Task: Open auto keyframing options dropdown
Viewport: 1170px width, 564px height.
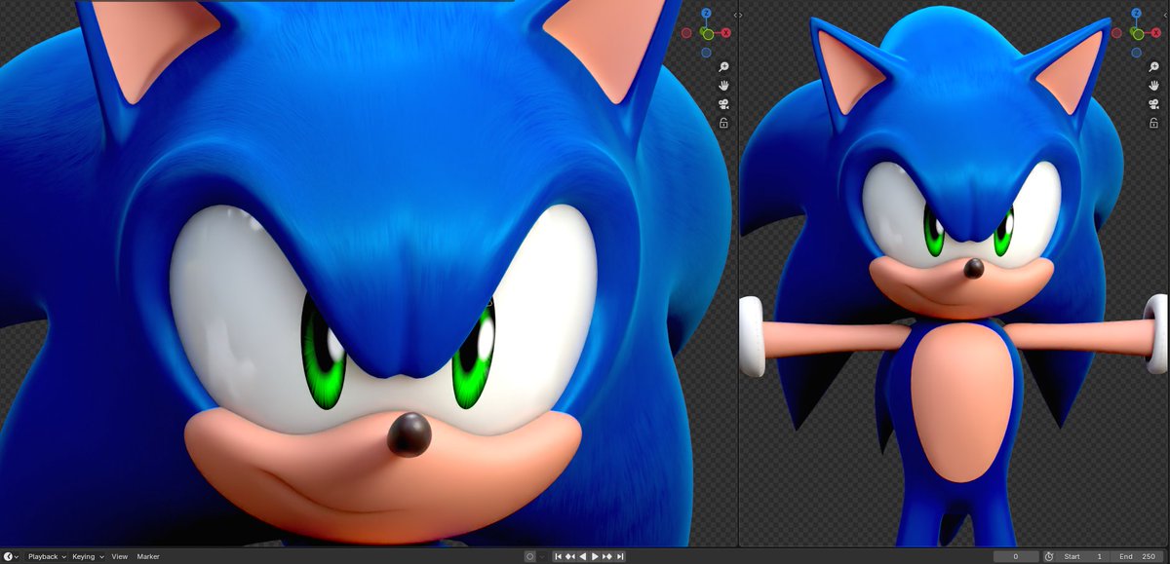Action: (542, 557)
